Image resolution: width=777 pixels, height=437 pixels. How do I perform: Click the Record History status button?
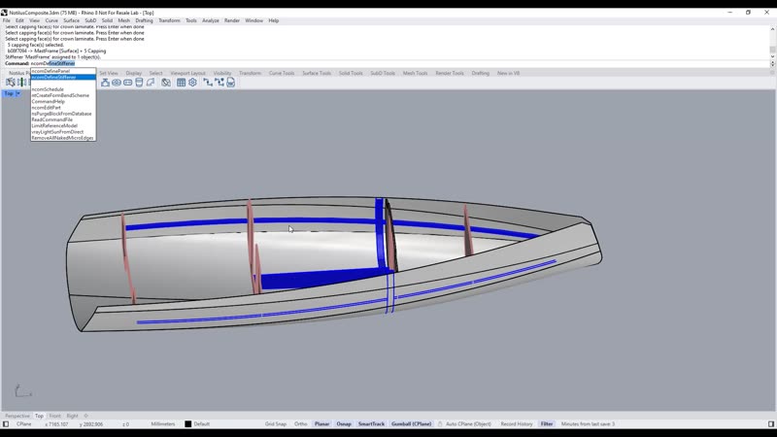click(x=517, y=424)
